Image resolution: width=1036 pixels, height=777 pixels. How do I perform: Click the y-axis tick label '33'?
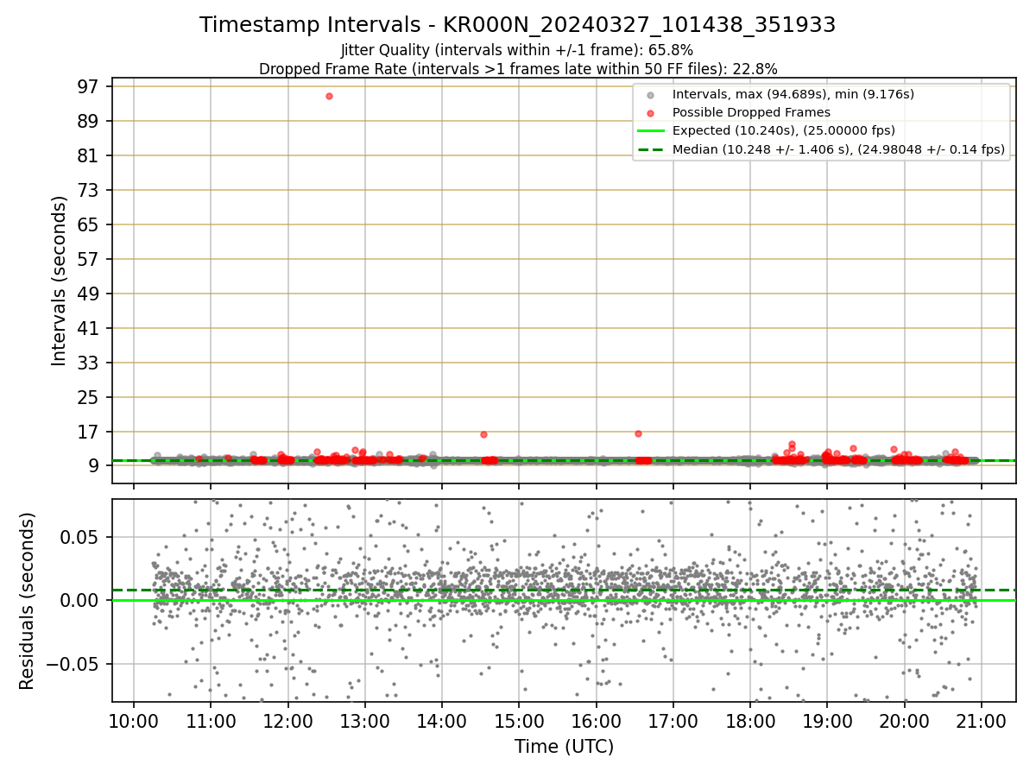pos(90,363)
